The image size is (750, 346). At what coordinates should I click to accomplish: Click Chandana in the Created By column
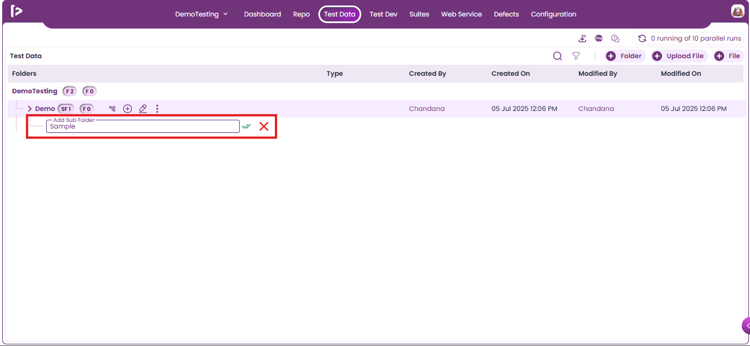(427, 109)
